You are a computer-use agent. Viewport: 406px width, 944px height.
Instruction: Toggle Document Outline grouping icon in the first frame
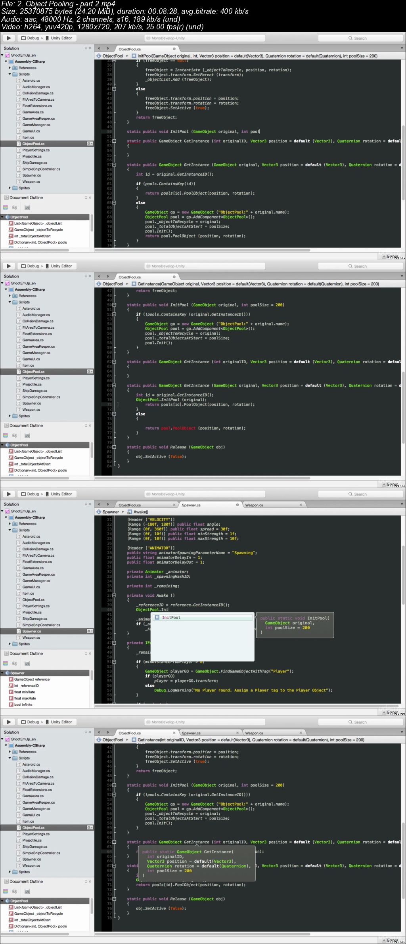point(6,207)
